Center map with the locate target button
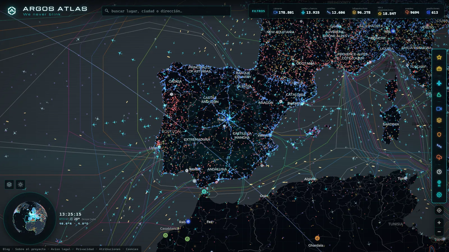This screenshot has height=252, width=449. (x=439, y=210)
